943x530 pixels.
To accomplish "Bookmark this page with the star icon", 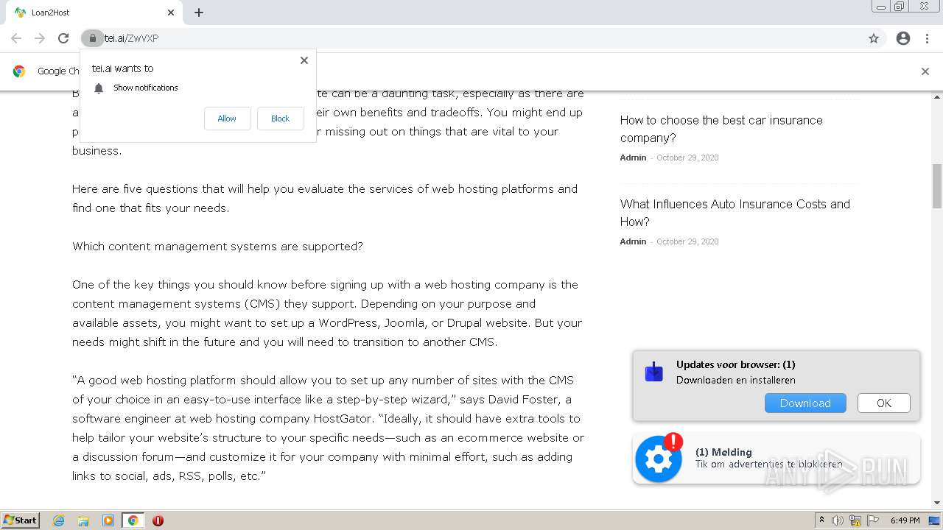I will tap(874, 38).
